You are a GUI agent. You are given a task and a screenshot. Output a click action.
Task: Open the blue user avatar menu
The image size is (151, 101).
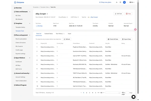[x=124, y=2]
